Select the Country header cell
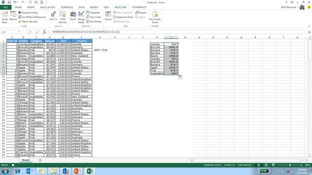Screen dimensions: 312x175 [81, 41]
